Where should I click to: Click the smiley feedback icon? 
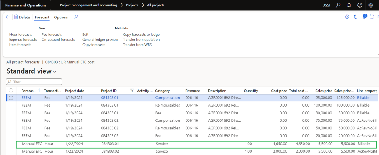[x=360, y=5]
